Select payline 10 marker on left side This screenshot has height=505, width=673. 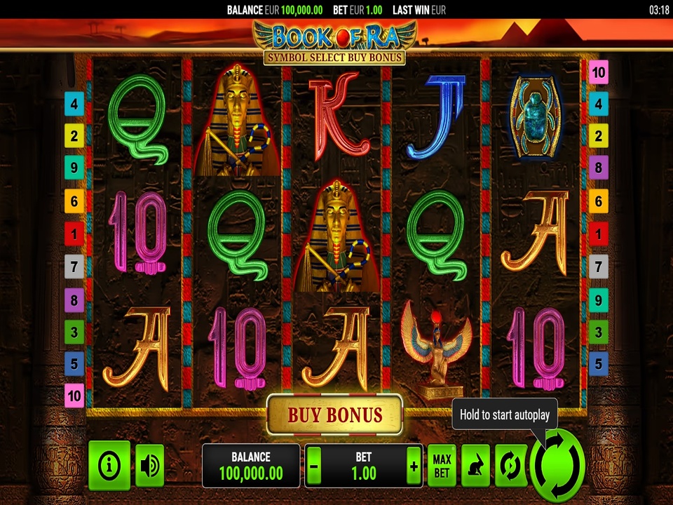tap(74, 396)
